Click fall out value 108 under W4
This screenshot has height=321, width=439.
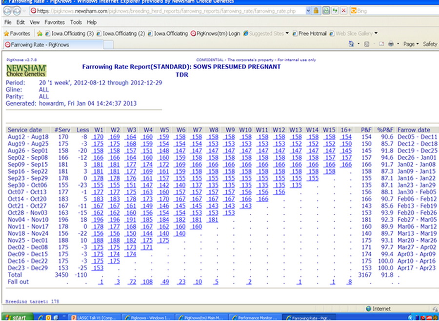click(147, 282)
